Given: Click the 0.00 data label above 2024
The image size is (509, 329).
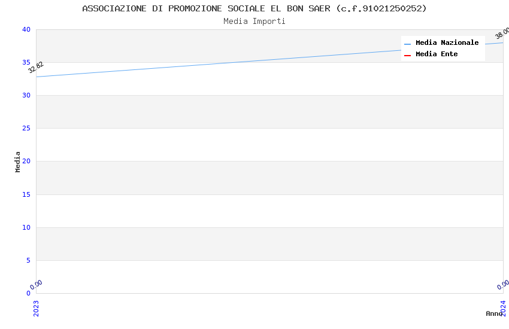Looking at the screenshot, I should point(503,285).
